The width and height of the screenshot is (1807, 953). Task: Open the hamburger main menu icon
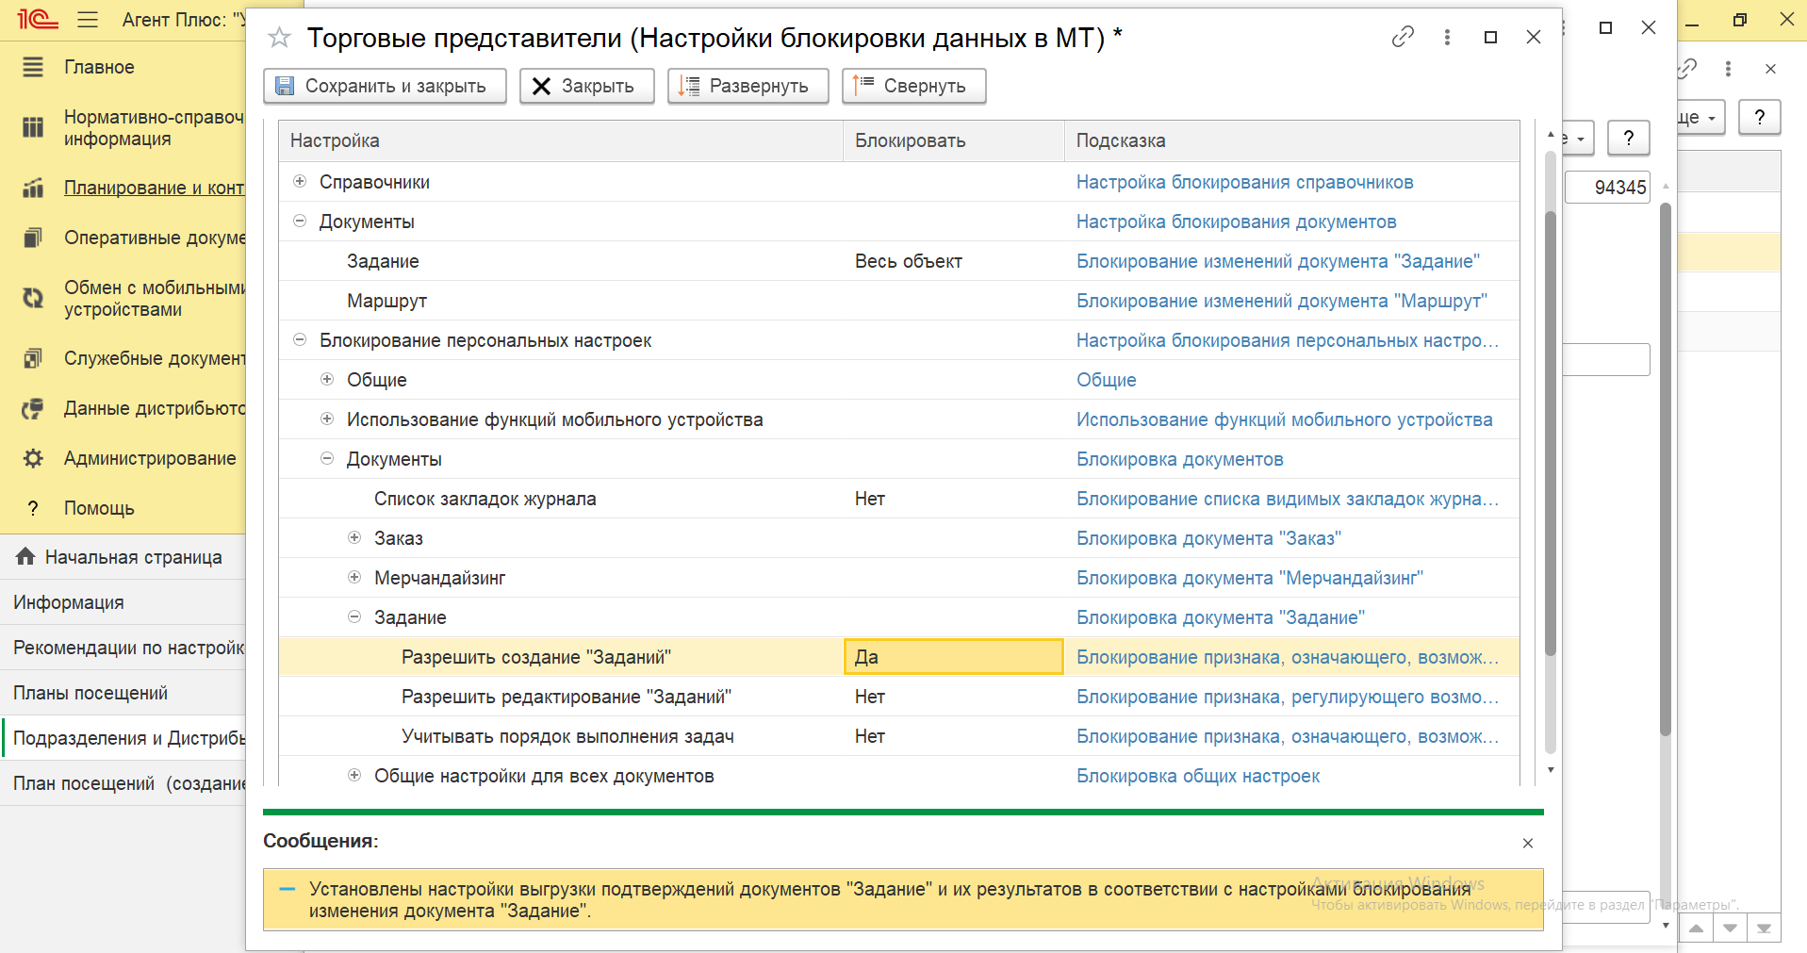click(88, 19)
